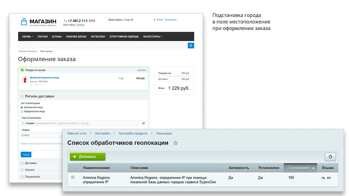The width and height of the screenshot is (349, 196).
Task: Expand the Аксессуары category dropdown
Action: (x=152, y=36)
